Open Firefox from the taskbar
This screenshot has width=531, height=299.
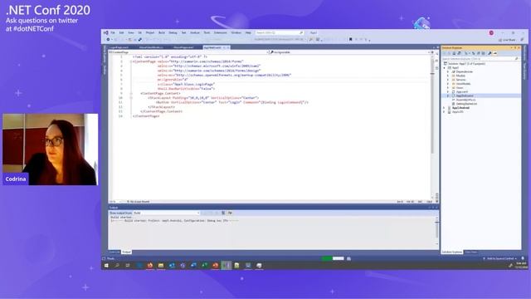[149, 266]
